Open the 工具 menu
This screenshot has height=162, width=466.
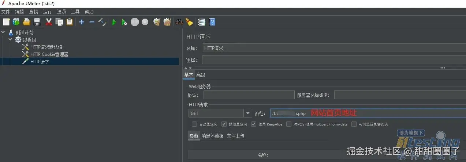(75, 12)
